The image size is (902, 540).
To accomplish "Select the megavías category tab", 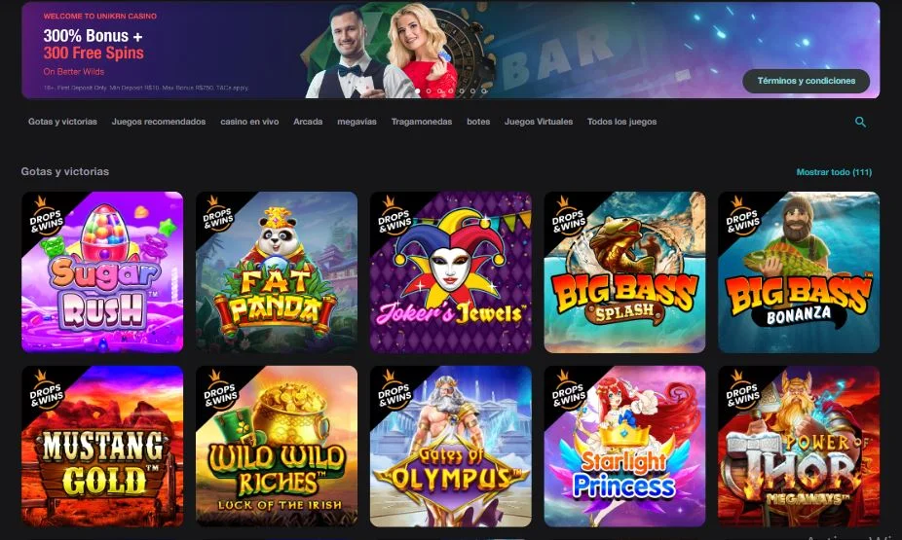I will [357, 122].
